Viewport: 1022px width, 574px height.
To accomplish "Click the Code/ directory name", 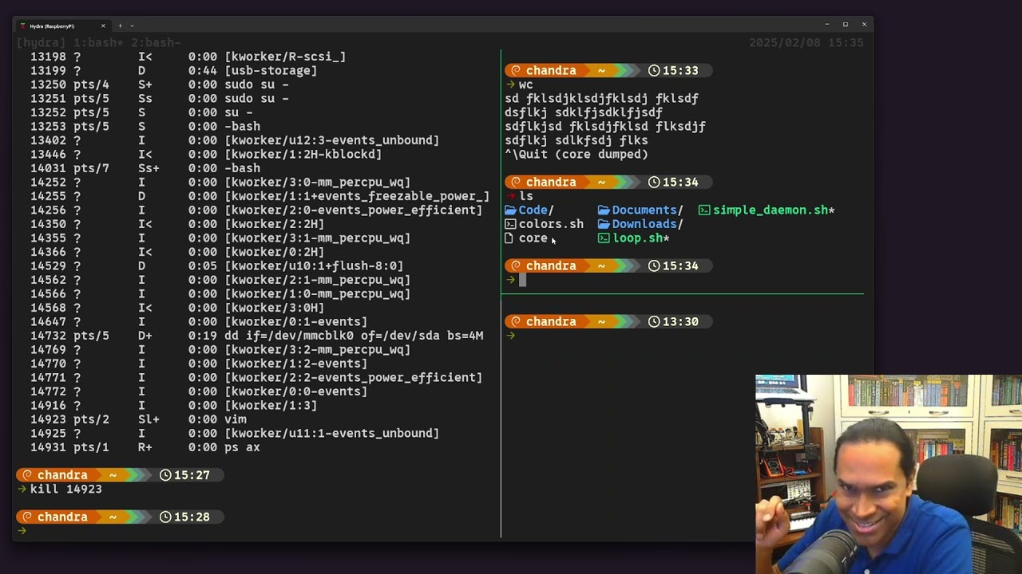I will [x=536, y=210].
